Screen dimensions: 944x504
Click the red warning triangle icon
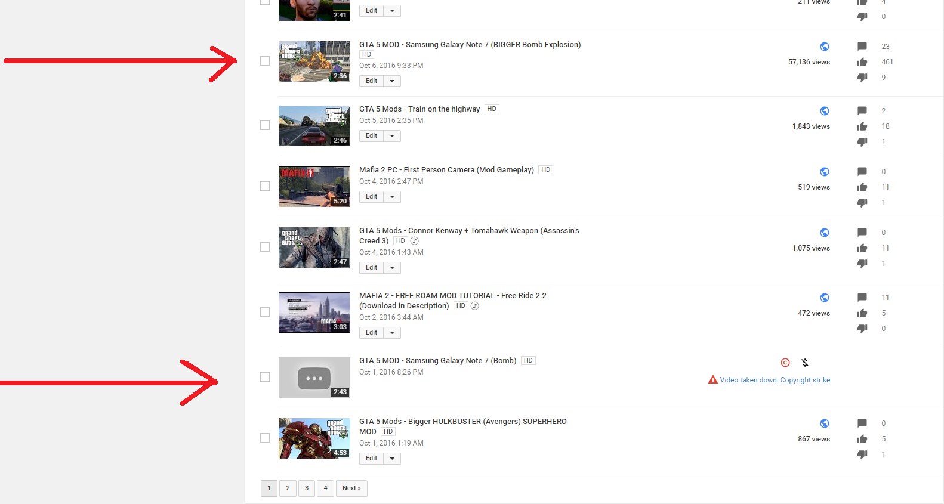712,380
